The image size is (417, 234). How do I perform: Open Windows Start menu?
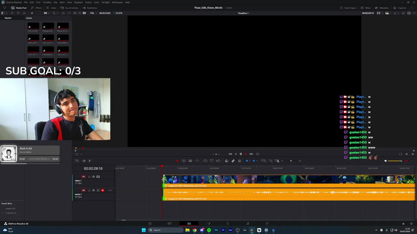(144, 230)
